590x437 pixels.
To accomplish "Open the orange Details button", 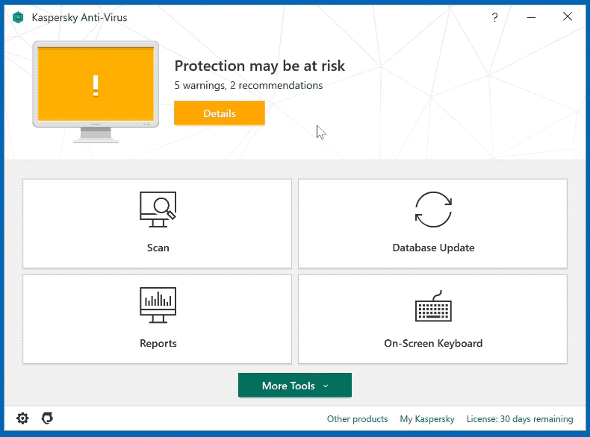I will [x=220, y=113].
